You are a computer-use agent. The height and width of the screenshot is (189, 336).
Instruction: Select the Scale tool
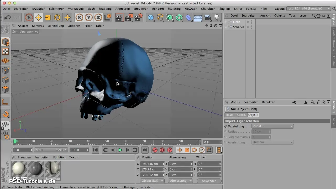(48, 18)
